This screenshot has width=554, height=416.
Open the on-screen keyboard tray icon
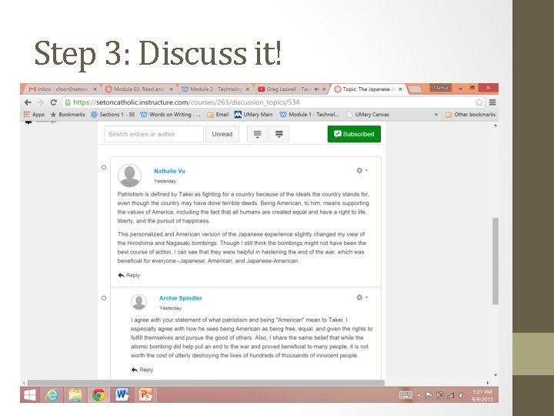(405, 395)
